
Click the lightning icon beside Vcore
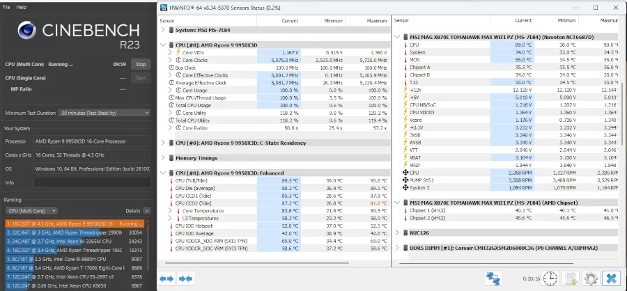point(405,120)
